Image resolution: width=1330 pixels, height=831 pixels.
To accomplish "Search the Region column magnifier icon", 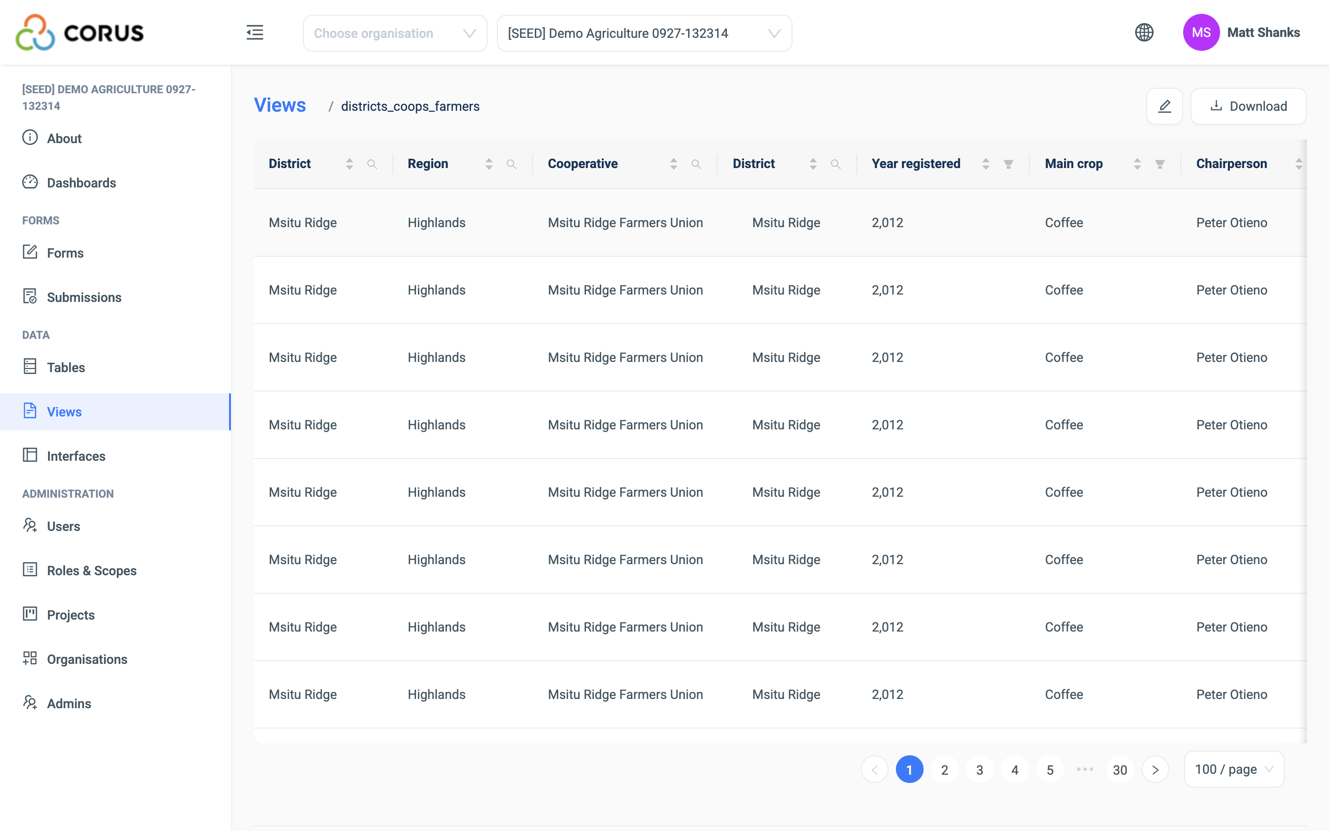I will coord(511,164).
